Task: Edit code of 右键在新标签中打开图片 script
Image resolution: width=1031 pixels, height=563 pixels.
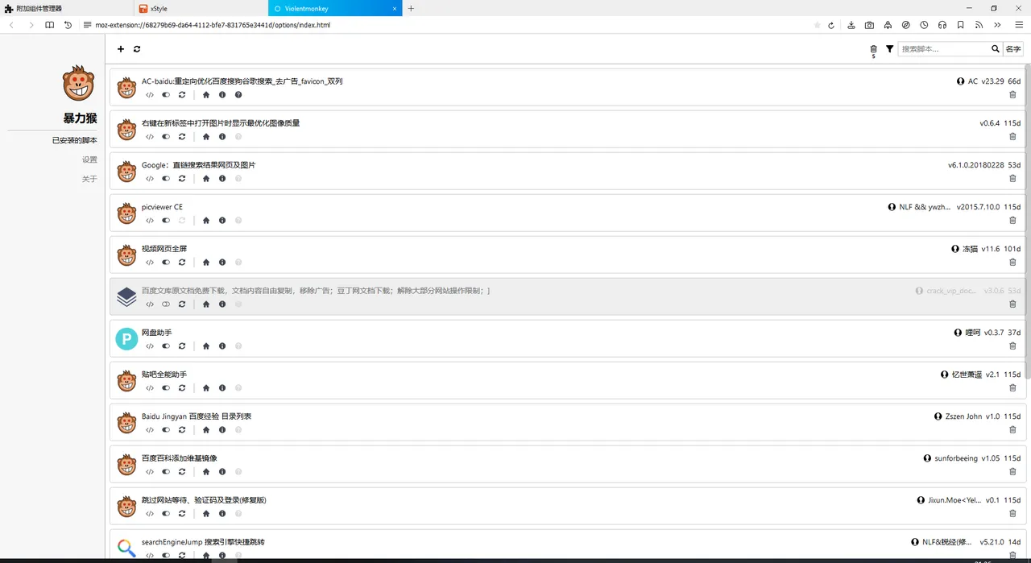Action: click(x=150, y=137)
